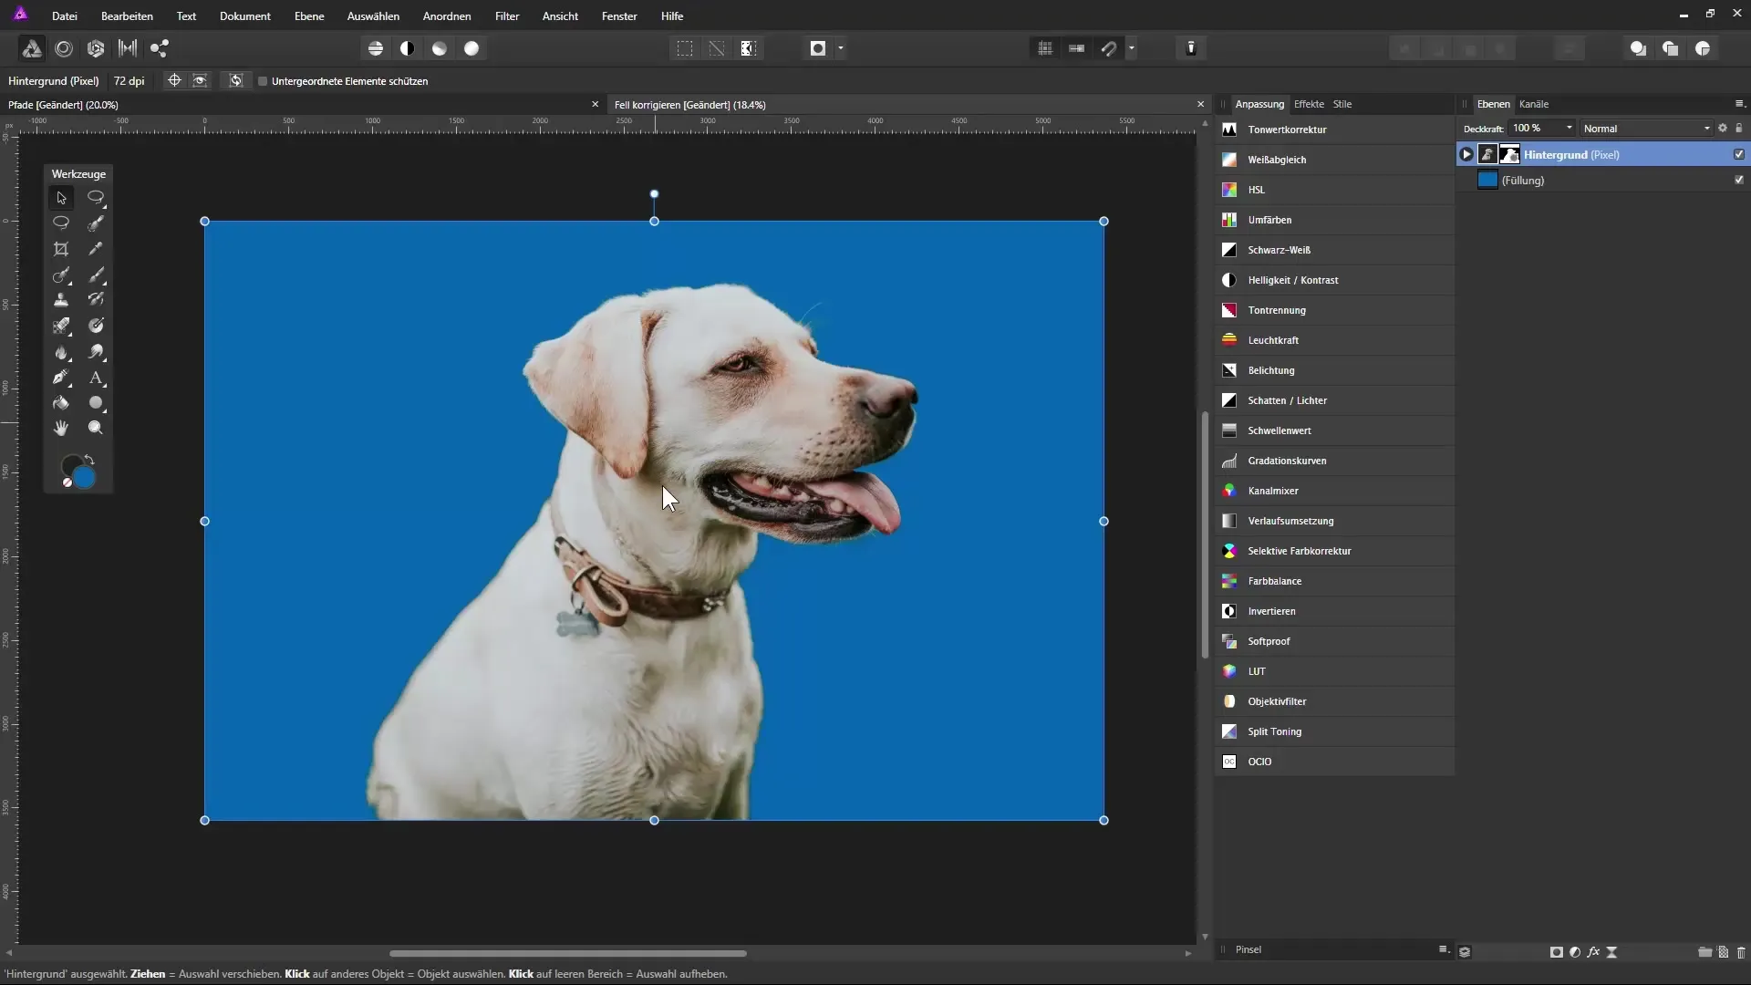Open the Auswählen menu
Screen dimensions: 1751x985
point(373,16)
